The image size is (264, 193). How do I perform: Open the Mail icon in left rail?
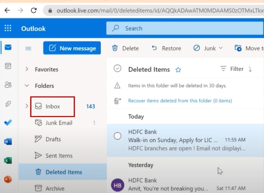pyautogui.click(x=8, y=47)
